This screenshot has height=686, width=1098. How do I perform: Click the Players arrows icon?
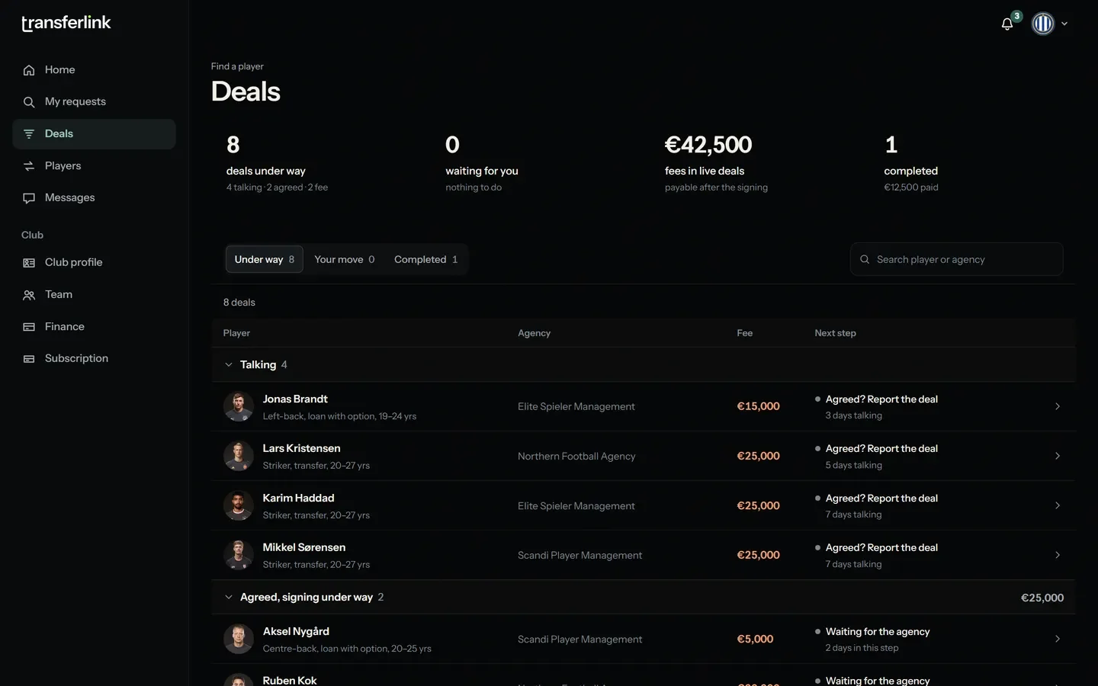(x=29, y=166)
